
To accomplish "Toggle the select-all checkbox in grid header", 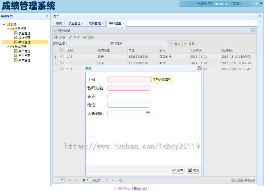I will pos(62,50).
